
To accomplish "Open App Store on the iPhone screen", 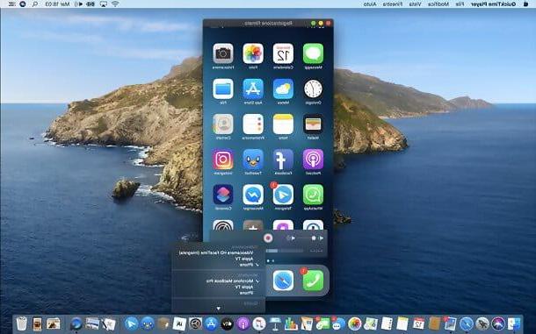I will tap(253, 89).
